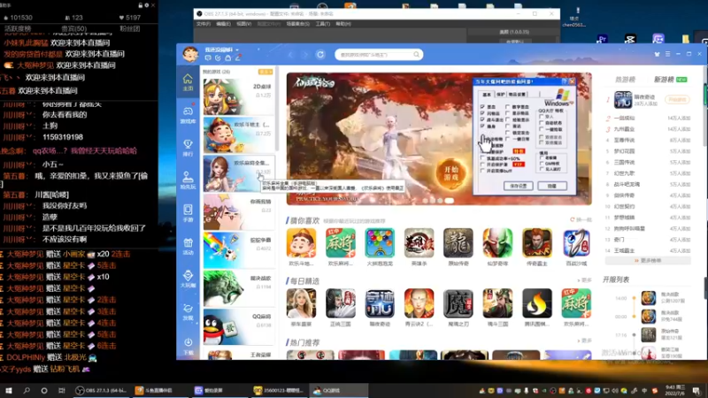Open the 抢先玩 joystick sidebar icon

coord(188,180)
